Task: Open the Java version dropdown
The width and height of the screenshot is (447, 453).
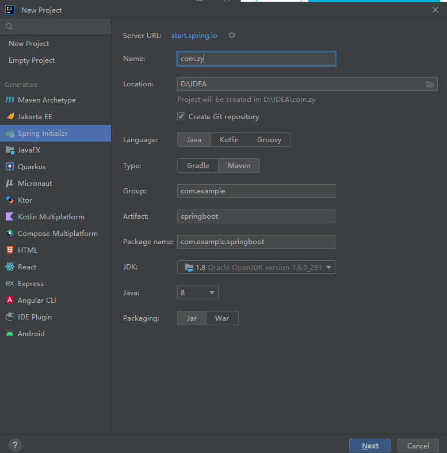Action: (x=198, y=292)
